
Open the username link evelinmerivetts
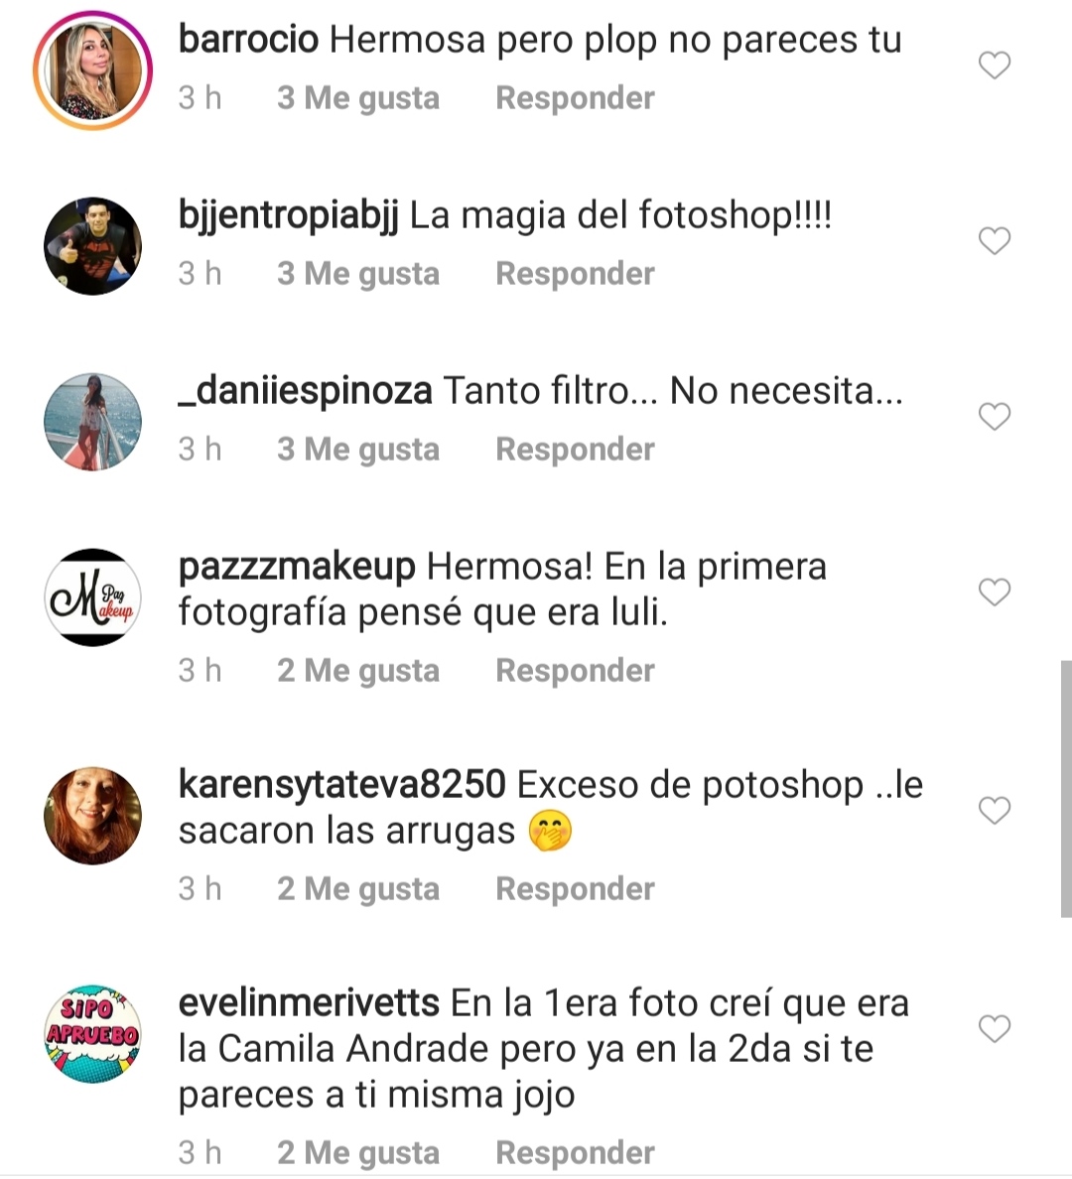click(x=309, y=1003)
